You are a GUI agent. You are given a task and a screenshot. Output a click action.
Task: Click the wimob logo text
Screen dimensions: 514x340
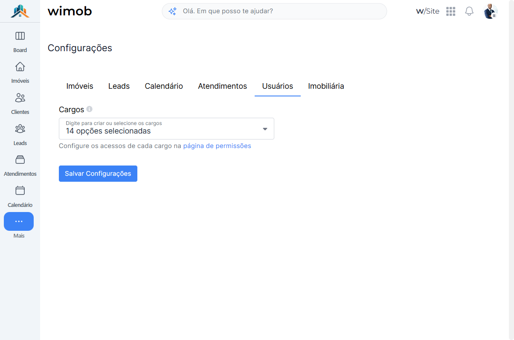(x=70, y=11)
